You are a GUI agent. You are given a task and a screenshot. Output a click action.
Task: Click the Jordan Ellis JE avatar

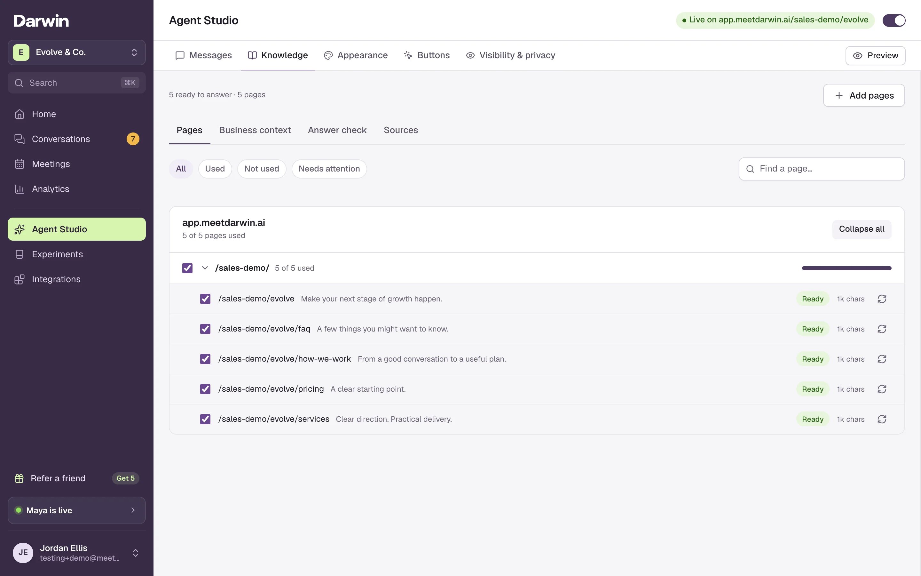pos(23,553)
